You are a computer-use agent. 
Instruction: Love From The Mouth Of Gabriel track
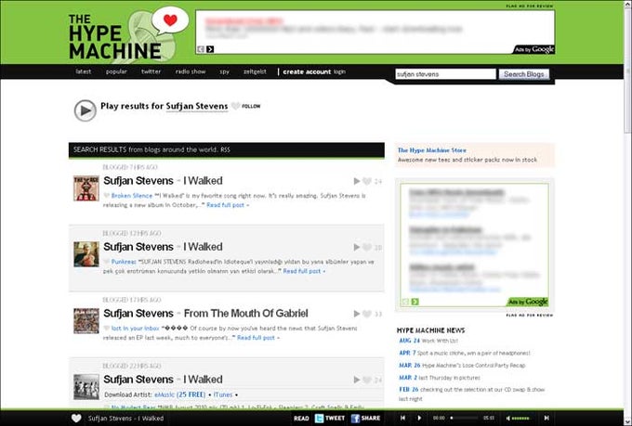367,314
